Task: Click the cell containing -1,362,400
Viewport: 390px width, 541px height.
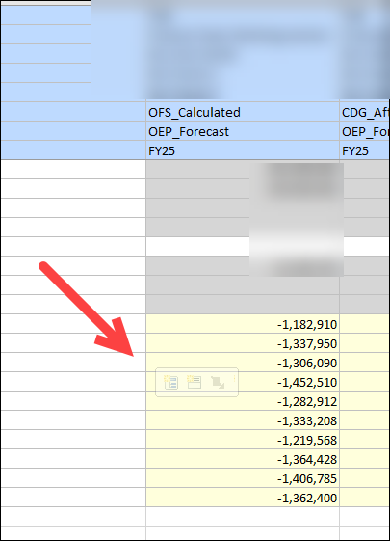Action: tap(243, 498)
